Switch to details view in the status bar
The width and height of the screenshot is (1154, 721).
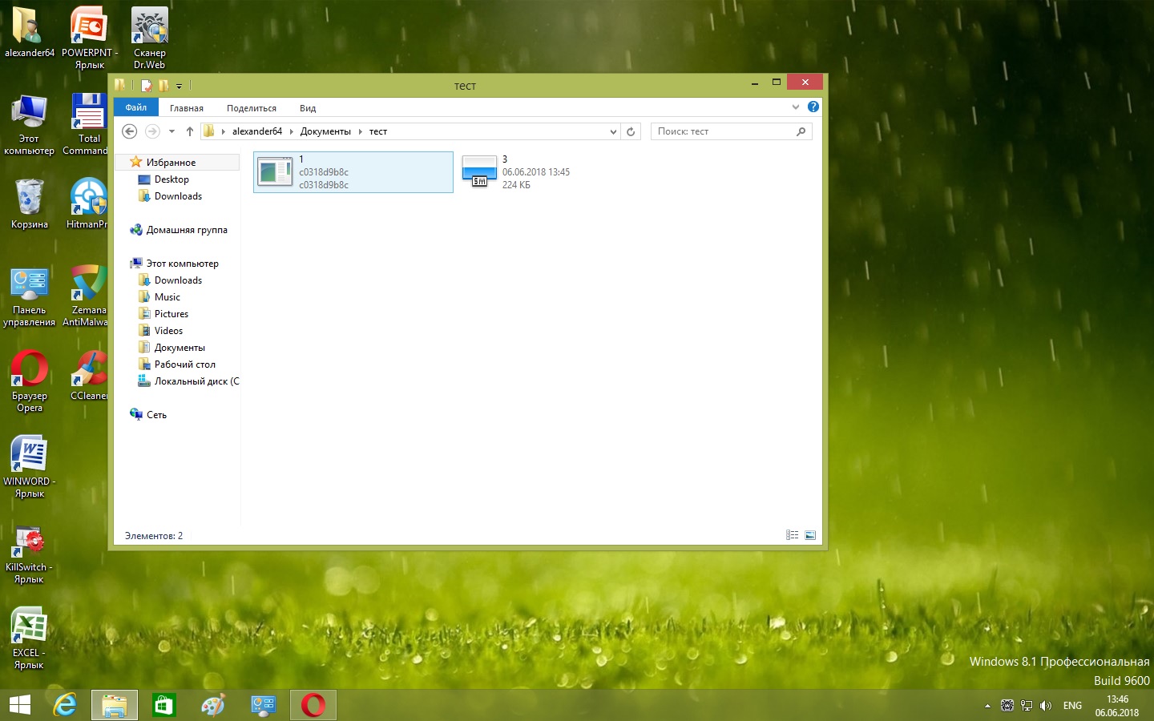(x=792, y=535)
